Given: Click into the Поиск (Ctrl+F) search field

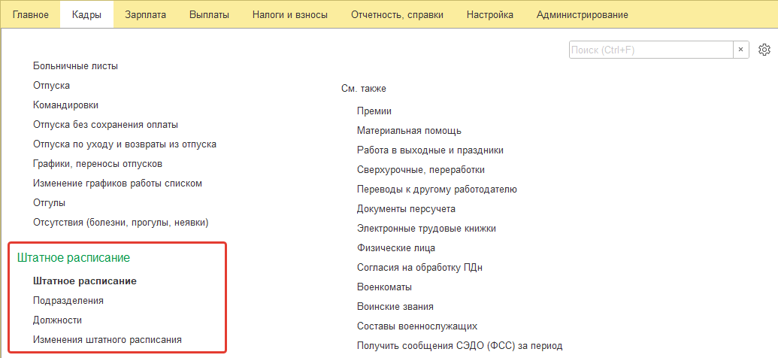Looking at the screenshot, I should 651,50.
